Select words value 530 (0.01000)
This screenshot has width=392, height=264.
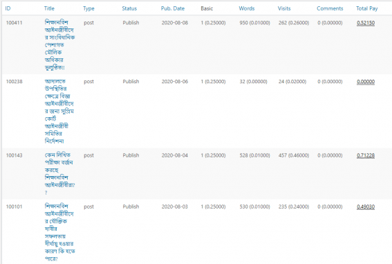[254, 207]
